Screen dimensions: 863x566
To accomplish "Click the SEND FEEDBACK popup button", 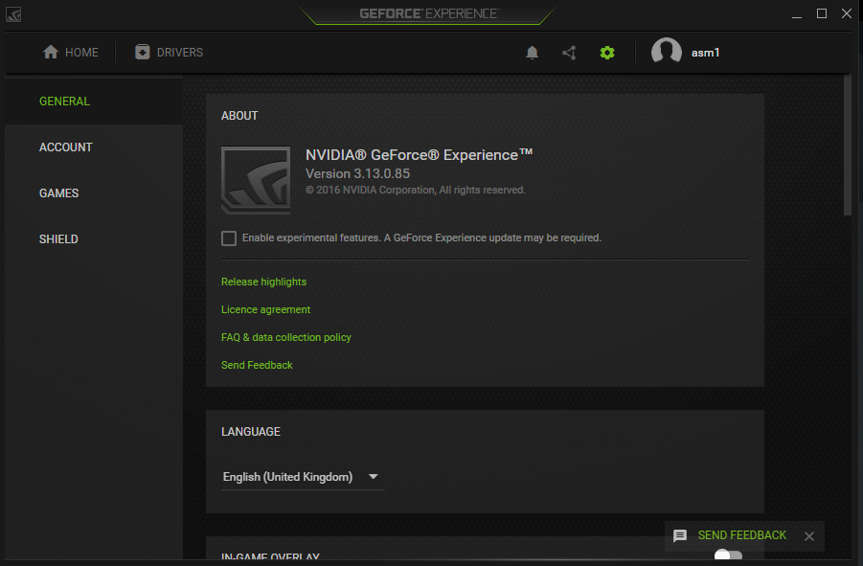I will (x=742, y=535).
